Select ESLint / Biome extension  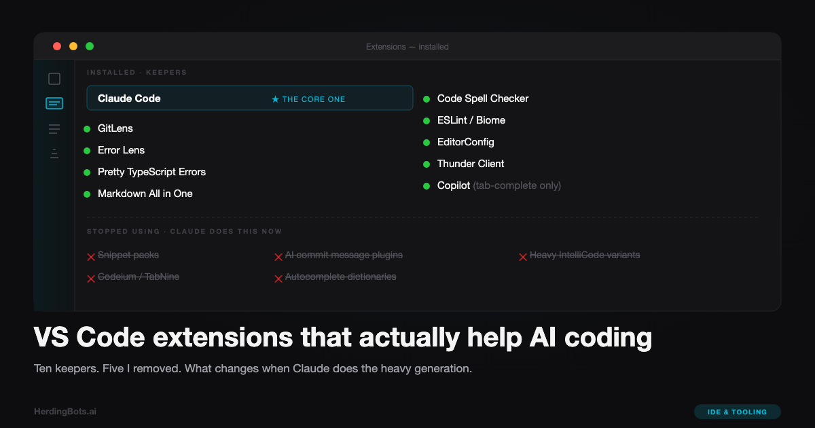pyautogui.click(x=471, y=120)
